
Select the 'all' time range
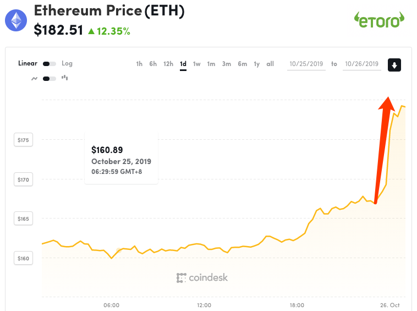pos(270,64)
